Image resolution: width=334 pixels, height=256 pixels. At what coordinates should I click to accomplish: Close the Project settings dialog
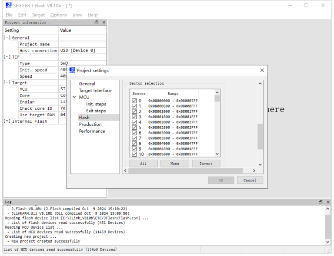(262, 70)
